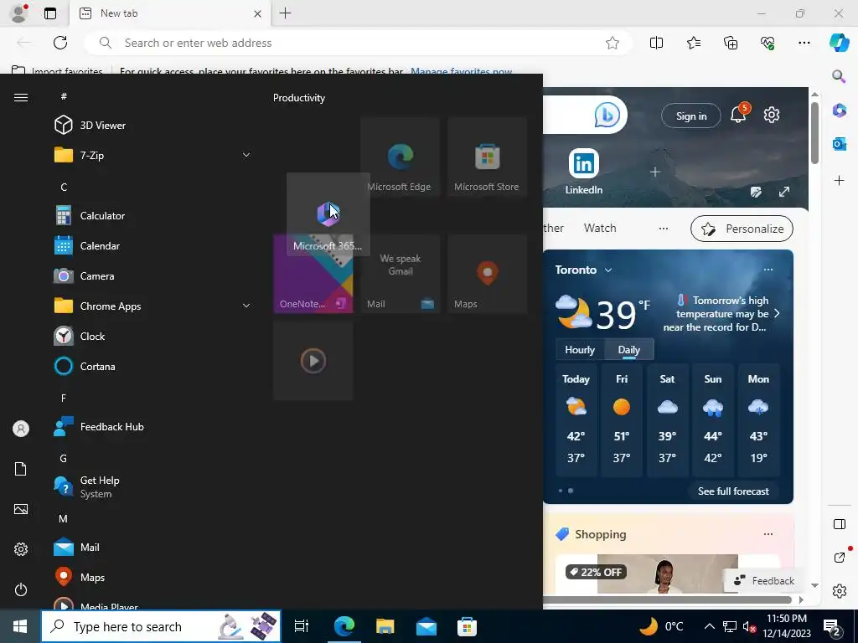This screenshot has height=643, width=858.
Task: Open notifications bell on new tab page
Action: pos(739,114)
